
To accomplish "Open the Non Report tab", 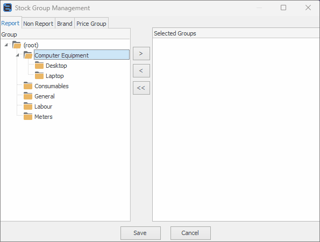I will [38, 24].
